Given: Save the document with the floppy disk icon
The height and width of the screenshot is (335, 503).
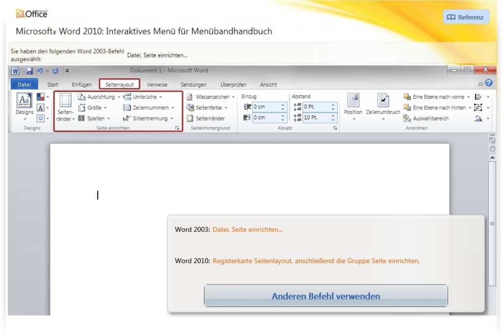Looking at the screenshot, I should click(29, 71).
